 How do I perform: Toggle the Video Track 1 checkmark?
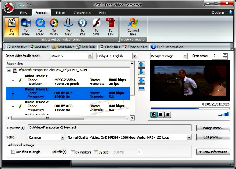[x=20, y=80]
